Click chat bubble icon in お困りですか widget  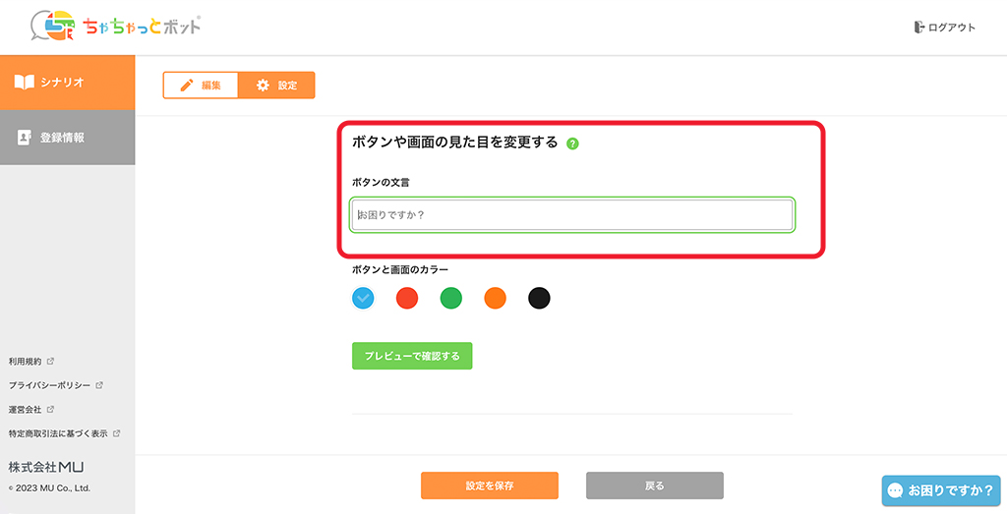[x=895, y=489]
